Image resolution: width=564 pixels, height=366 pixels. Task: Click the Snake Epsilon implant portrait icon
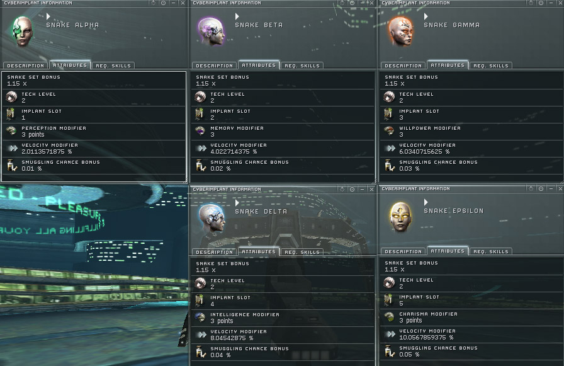tap(400, 217)
